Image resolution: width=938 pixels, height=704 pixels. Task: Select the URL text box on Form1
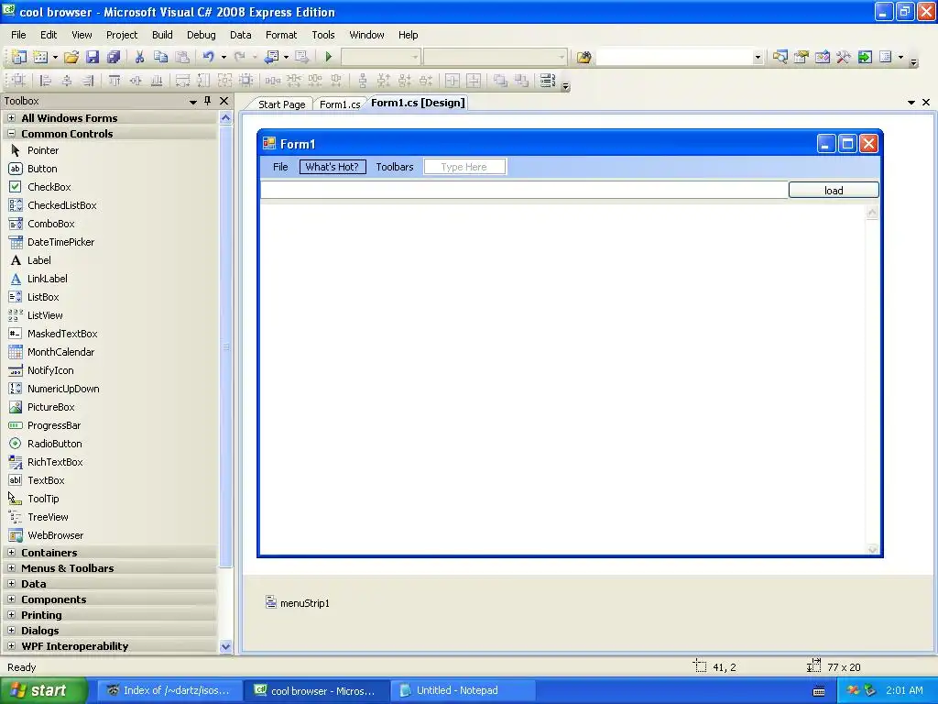click(x=524, y=190)
